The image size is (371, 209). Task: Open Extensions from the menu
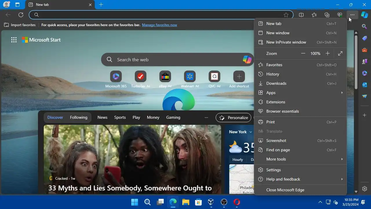click(x=300, y=102)
